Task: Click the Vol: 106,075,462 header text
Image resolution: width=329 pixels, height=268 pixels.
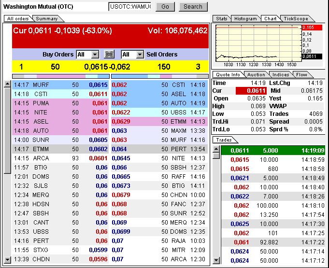Action: tap(177, 31)
